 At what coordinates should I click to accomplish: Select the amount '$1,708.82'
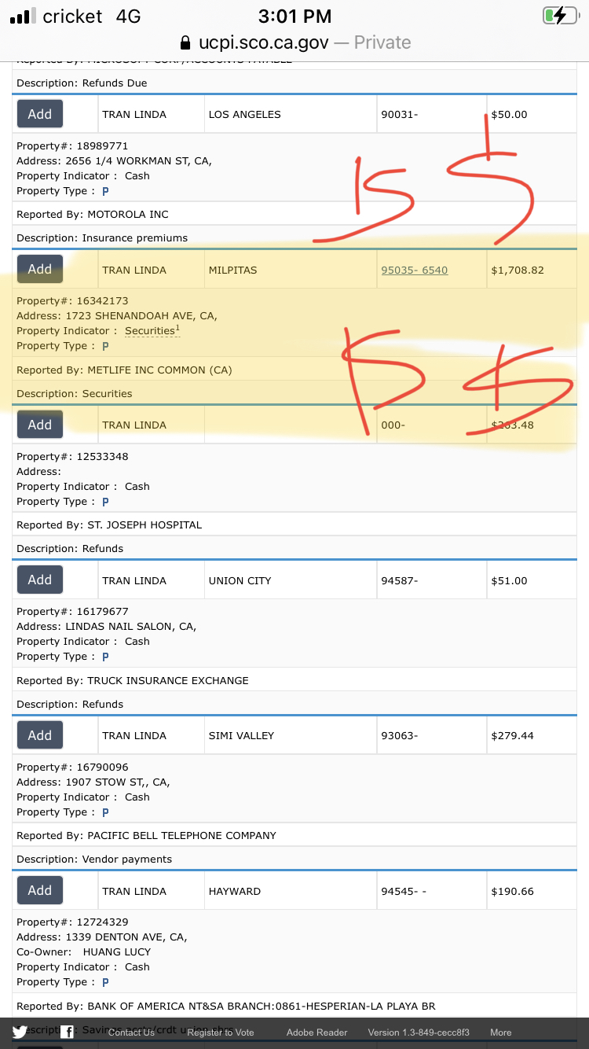click(518, 270)
